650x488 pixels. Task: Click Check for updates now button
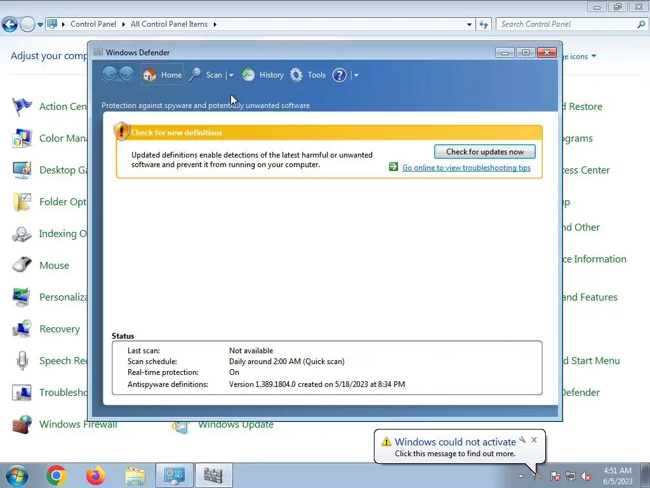[x=484, y=151]
